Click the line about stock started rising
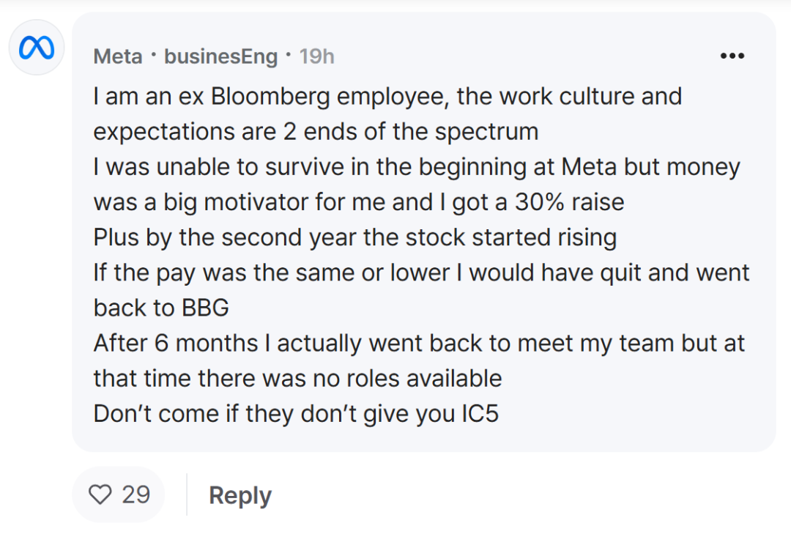Image resolution: width=791 pixels, height=534 pixels. [x=355, y=238]
